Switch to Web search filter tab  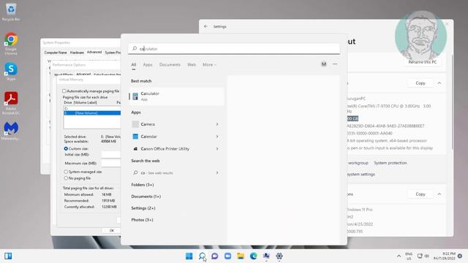click(x=192, y=64)
